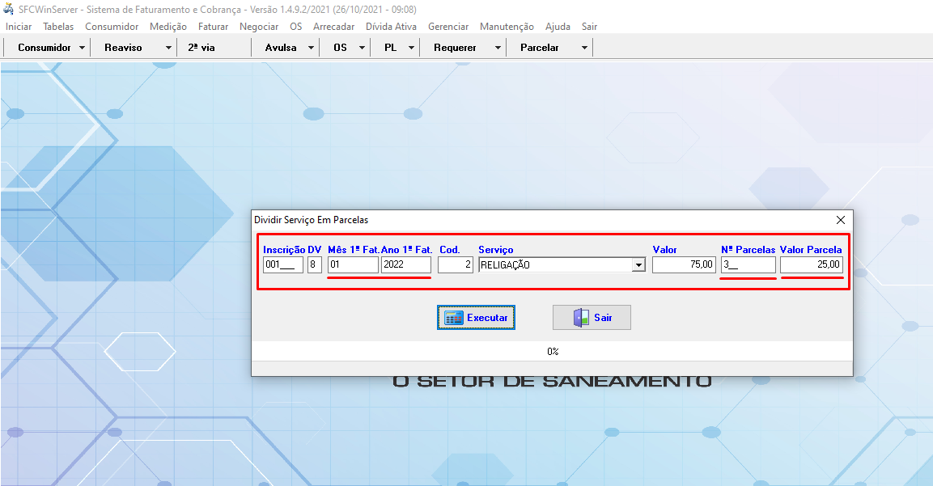Expand the Serviço combo box arrow

point(638,265)
